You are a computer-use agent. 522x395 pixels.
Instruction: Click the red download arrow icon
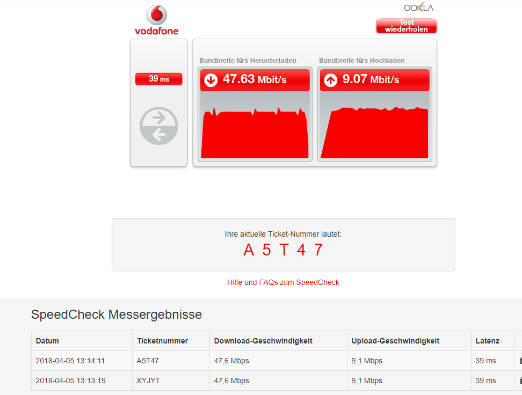pyautogui.click(x=210, y=80)
